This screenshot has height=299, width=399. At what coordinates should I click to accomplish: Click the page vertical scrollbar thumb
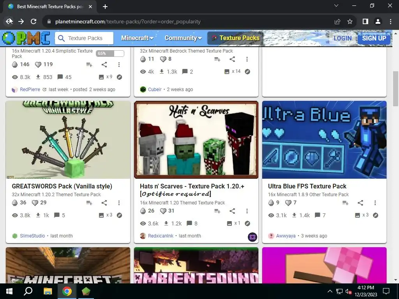395,89
